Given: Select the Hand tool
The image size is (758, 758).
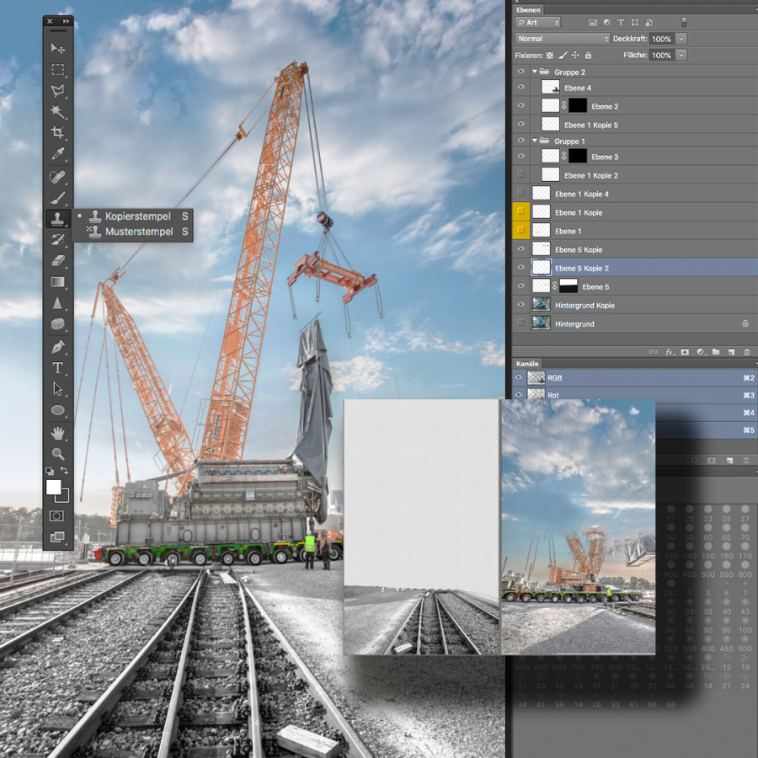Looking at the screenshot, I should tap(58, 433).
